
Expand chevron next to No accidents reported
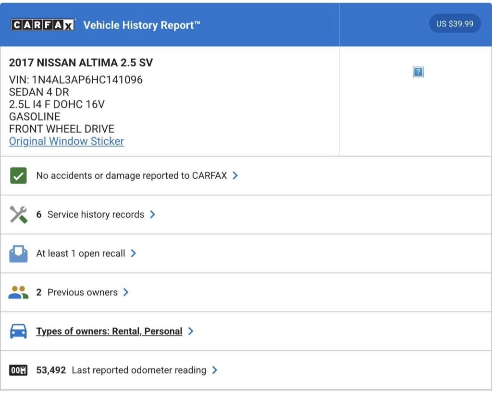[235, 176]
